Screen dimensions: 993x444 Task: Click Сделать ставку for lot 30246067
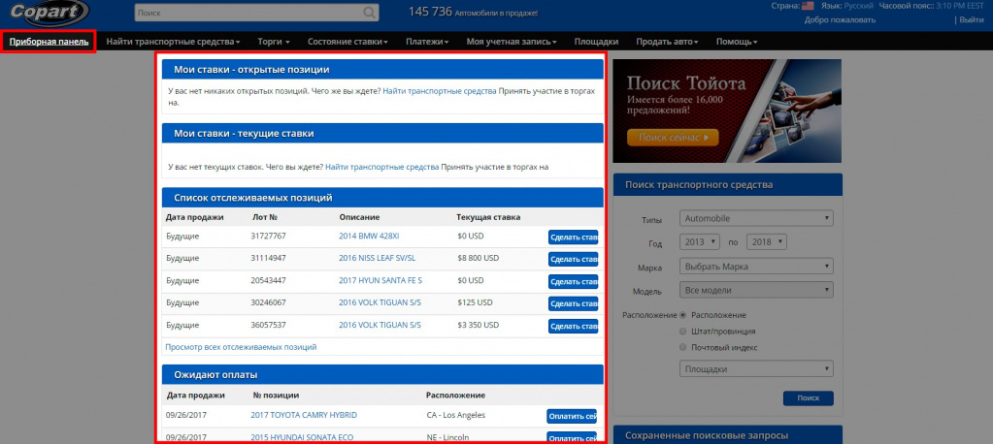573,303
